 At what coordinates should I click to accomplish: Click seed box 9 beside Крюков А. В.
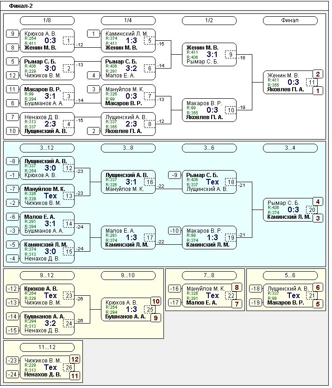(13, 33)
